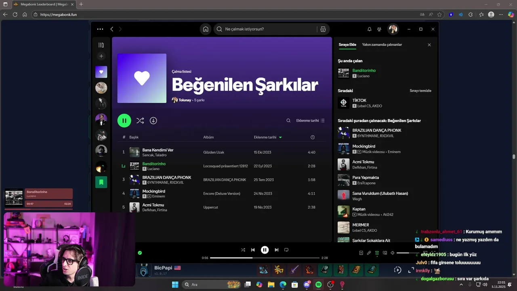Collapse the library sidebar icon
The height and width of the screenshot is (291, 517).
101,45
